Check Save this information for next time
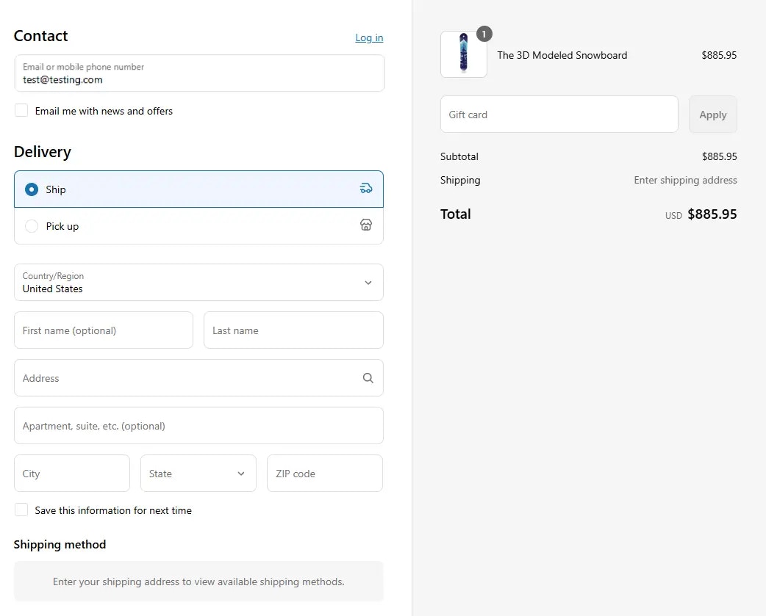The image size is (766, 616). [x=21, y=510]
